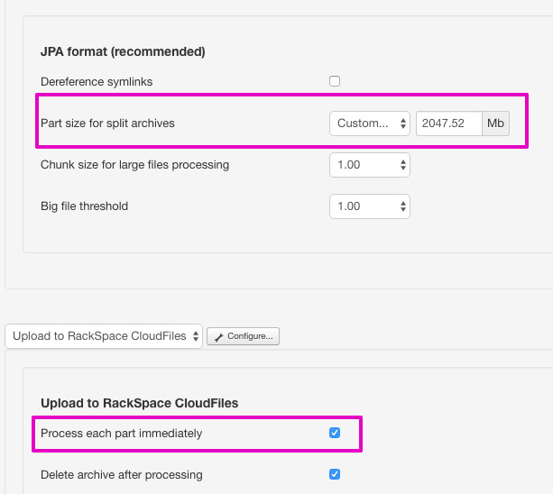Viewport: 553px width, 494px height.
Task: Click the Dereference symlinks label text
Action: pos(97,82)
